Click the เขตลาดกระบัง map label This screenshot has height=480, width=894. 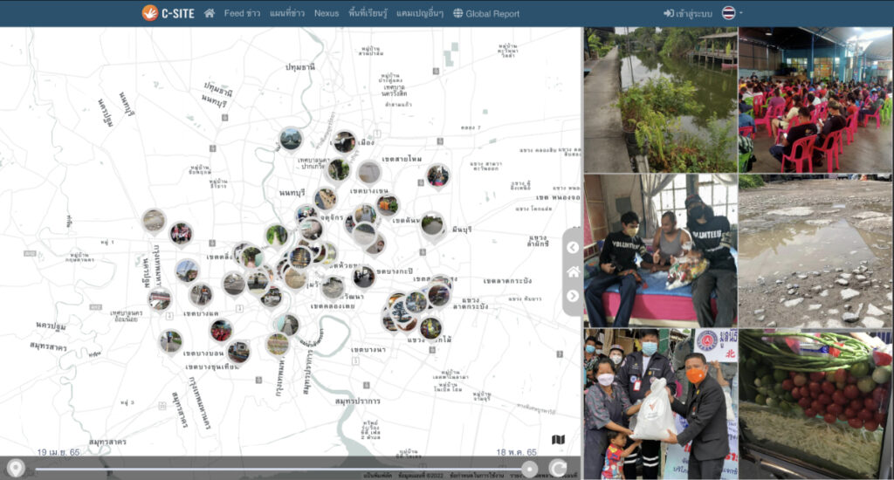pos(508,280)
